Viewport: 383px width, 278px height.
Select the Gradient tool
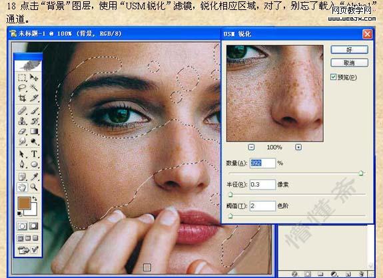tap(34, 132)
